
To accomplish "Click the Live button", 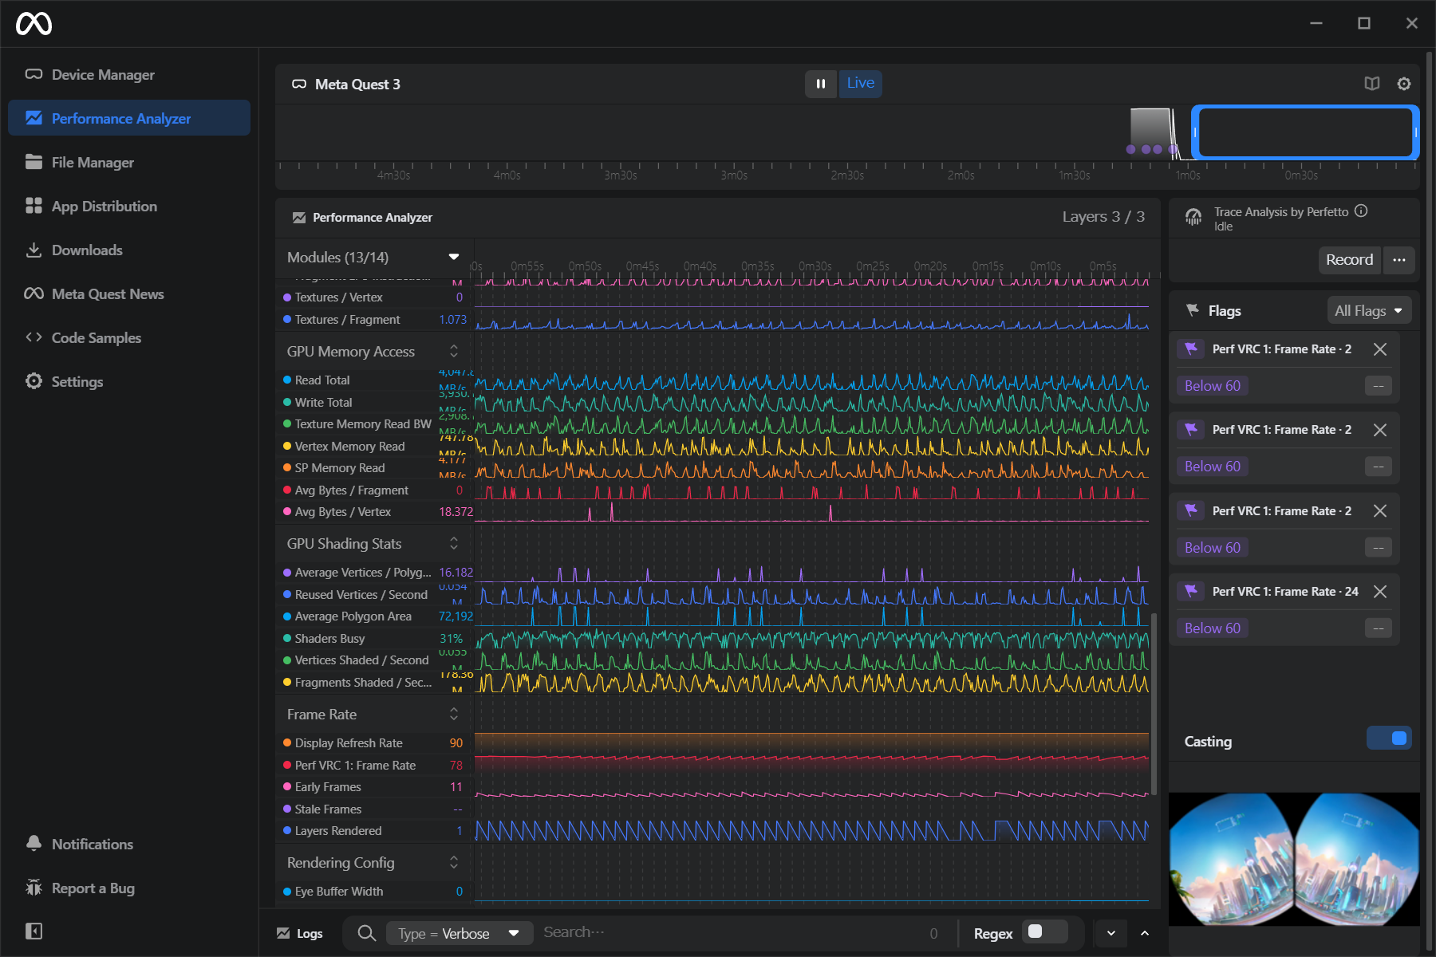I will (860, 83).
